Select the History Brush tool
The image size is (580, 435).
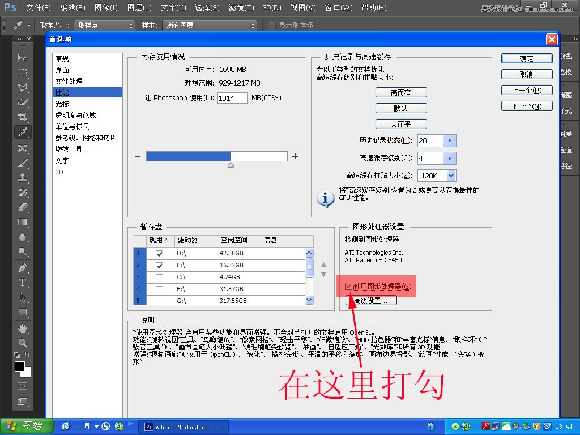point(23,193)
